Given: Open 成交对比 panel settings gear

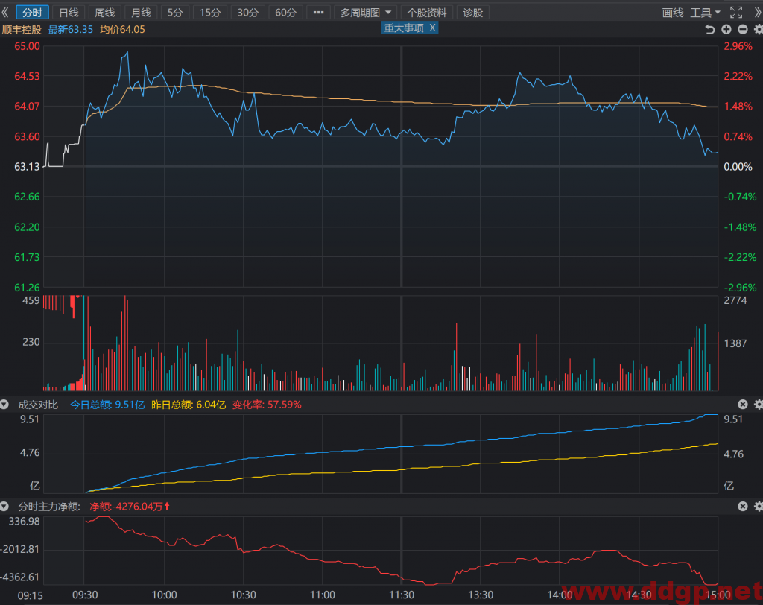Looking at the screenshot, I should point(758,405).
